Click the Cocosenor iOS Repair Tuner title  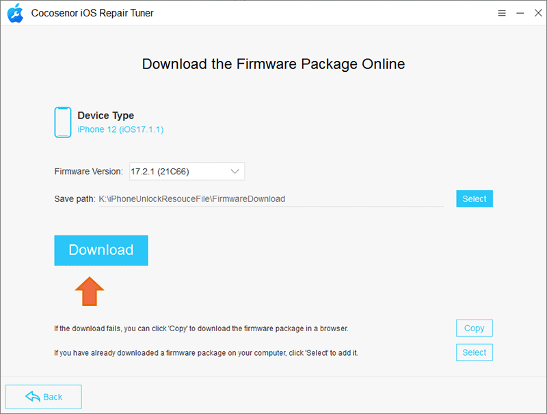point(92,13)
